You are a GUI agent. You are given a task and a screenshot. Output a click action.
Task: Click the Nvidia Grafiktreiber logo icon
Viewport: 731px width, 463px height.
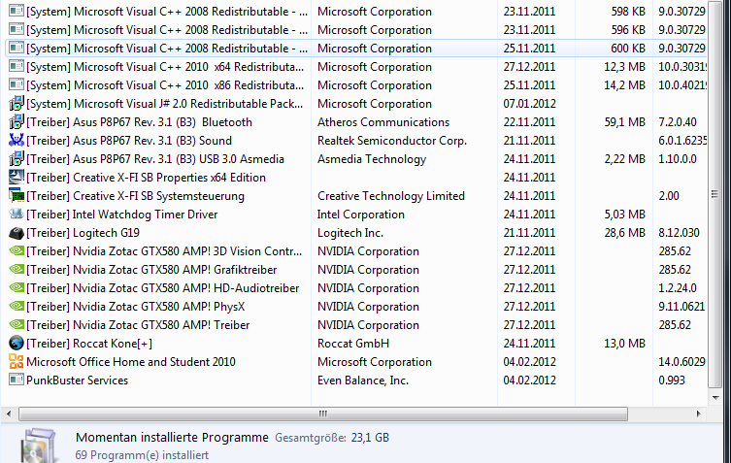(17, 270)
